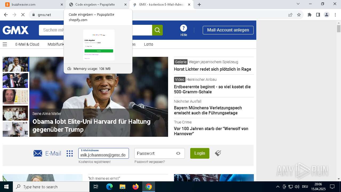Screen dimensions: 341x192
Task: Click the page vertical scrollbar thumb
Action: click(x=339, y=29)
